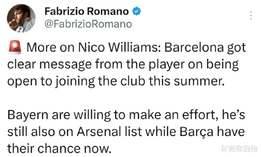261x157 pixels.
Task: Click the word "joining" in third line
Action: pyautogui.click(x=75, y=82)
